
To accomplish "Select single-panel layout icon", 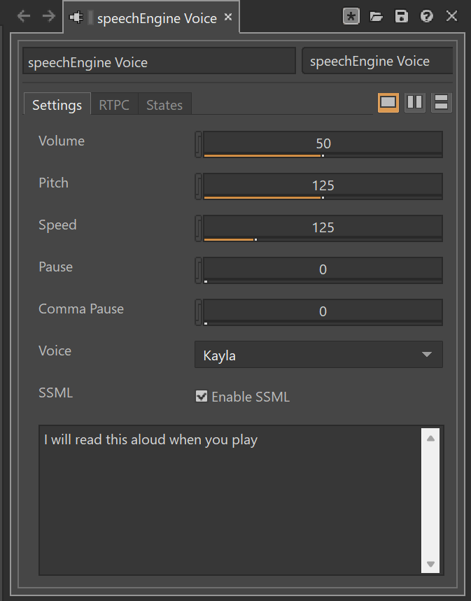I will click(388, 103).
